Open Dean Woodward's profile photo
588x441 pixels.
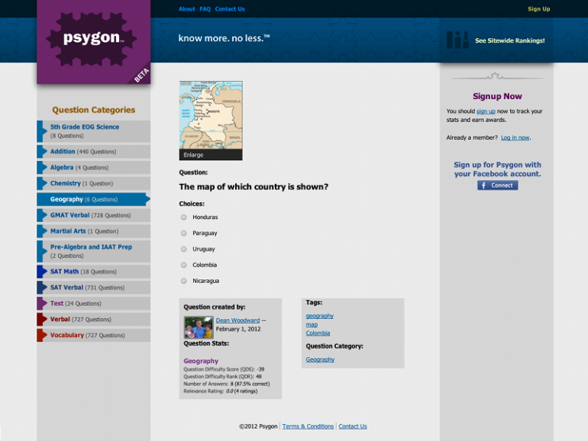pyautogui.click(x=199, y=327)
